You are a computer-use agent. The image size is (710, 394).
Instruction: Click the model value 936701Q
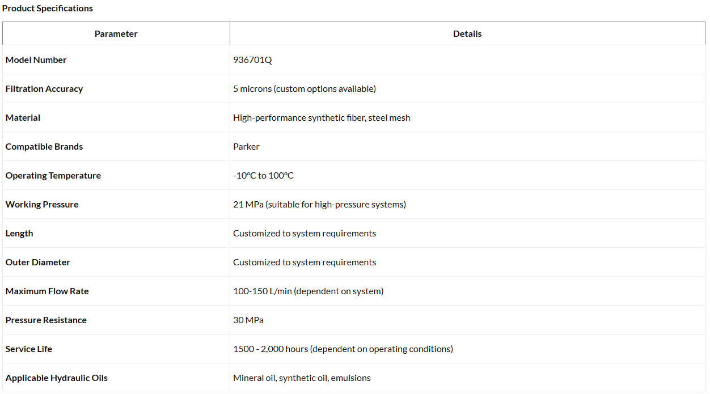252,60
